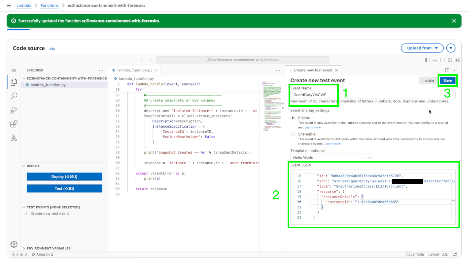The width and height of the screenshot is (468, 259).
Task: Click the Event Name field with GuardDutyViaCWE
Action: pos(373,95)
